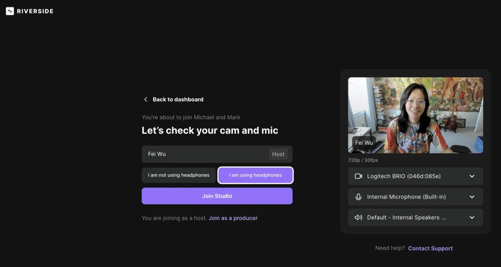Go back to dashboard
The width and height of the screenshot is (501, 267).
tap(178, 99)
